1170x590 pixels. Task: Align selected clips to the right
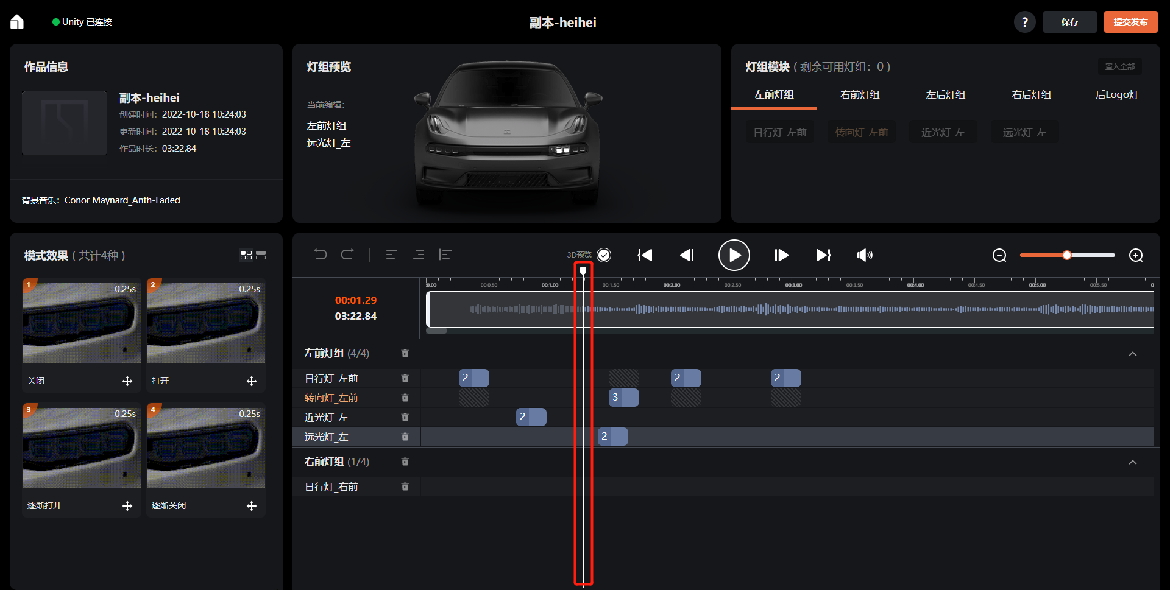point(419,255)
